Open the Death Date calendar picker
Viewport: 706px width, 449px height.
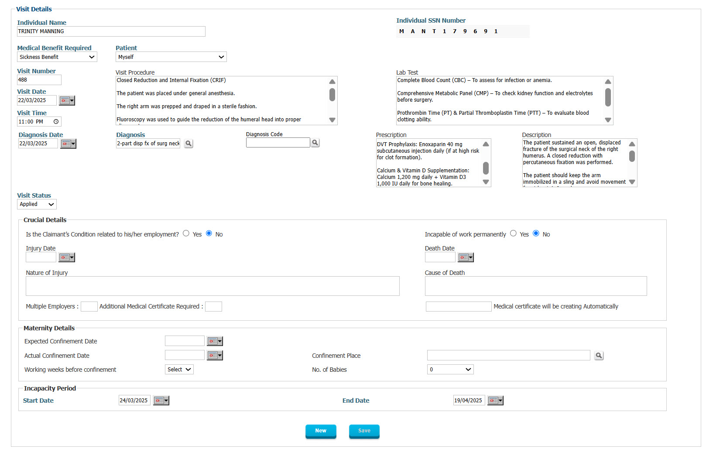click(x=466, y=257)
